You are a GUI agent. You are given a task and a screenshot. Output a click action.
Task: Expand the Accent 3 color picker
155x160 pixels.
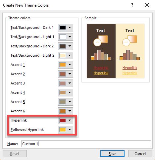coord(66,83)
